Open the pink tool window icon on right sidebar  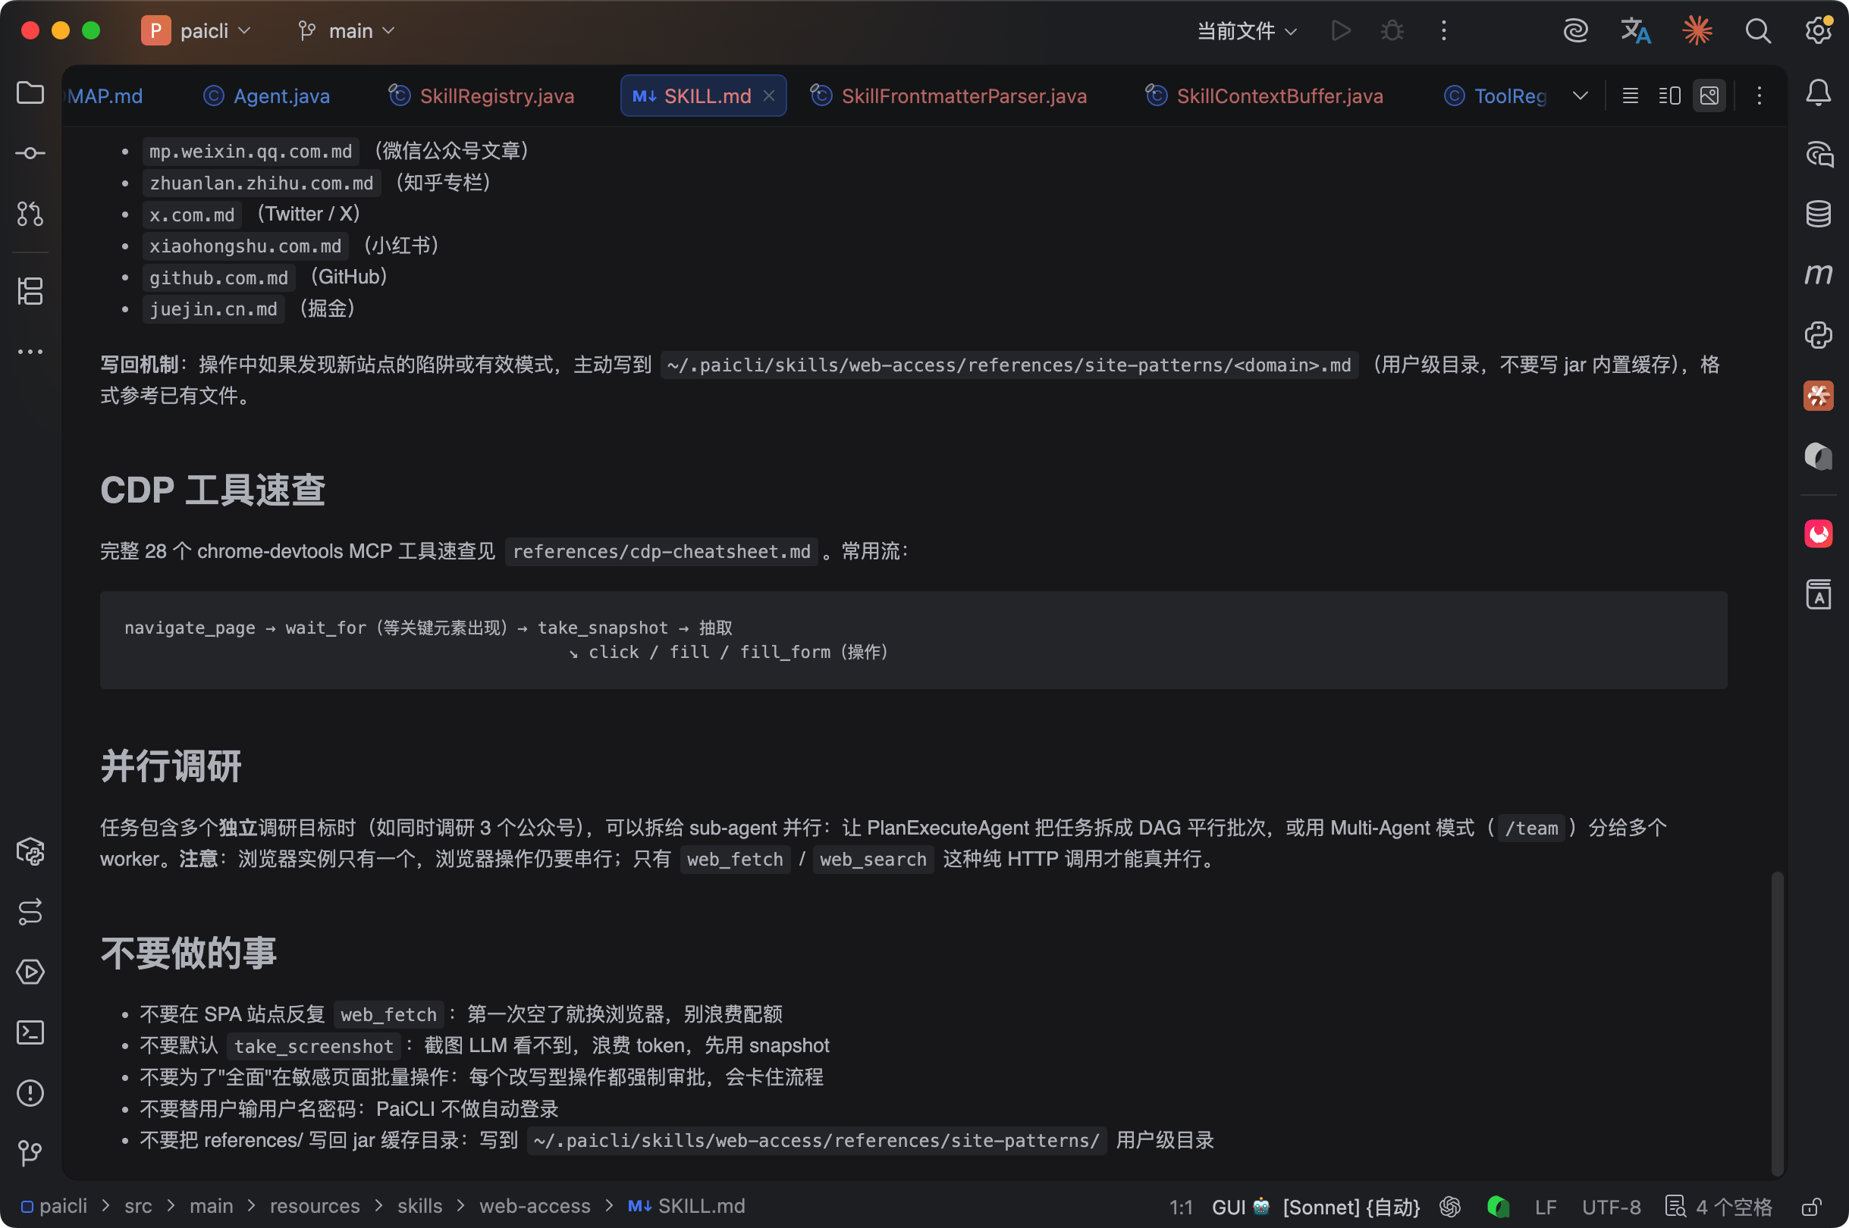[x=1818, y=534]
